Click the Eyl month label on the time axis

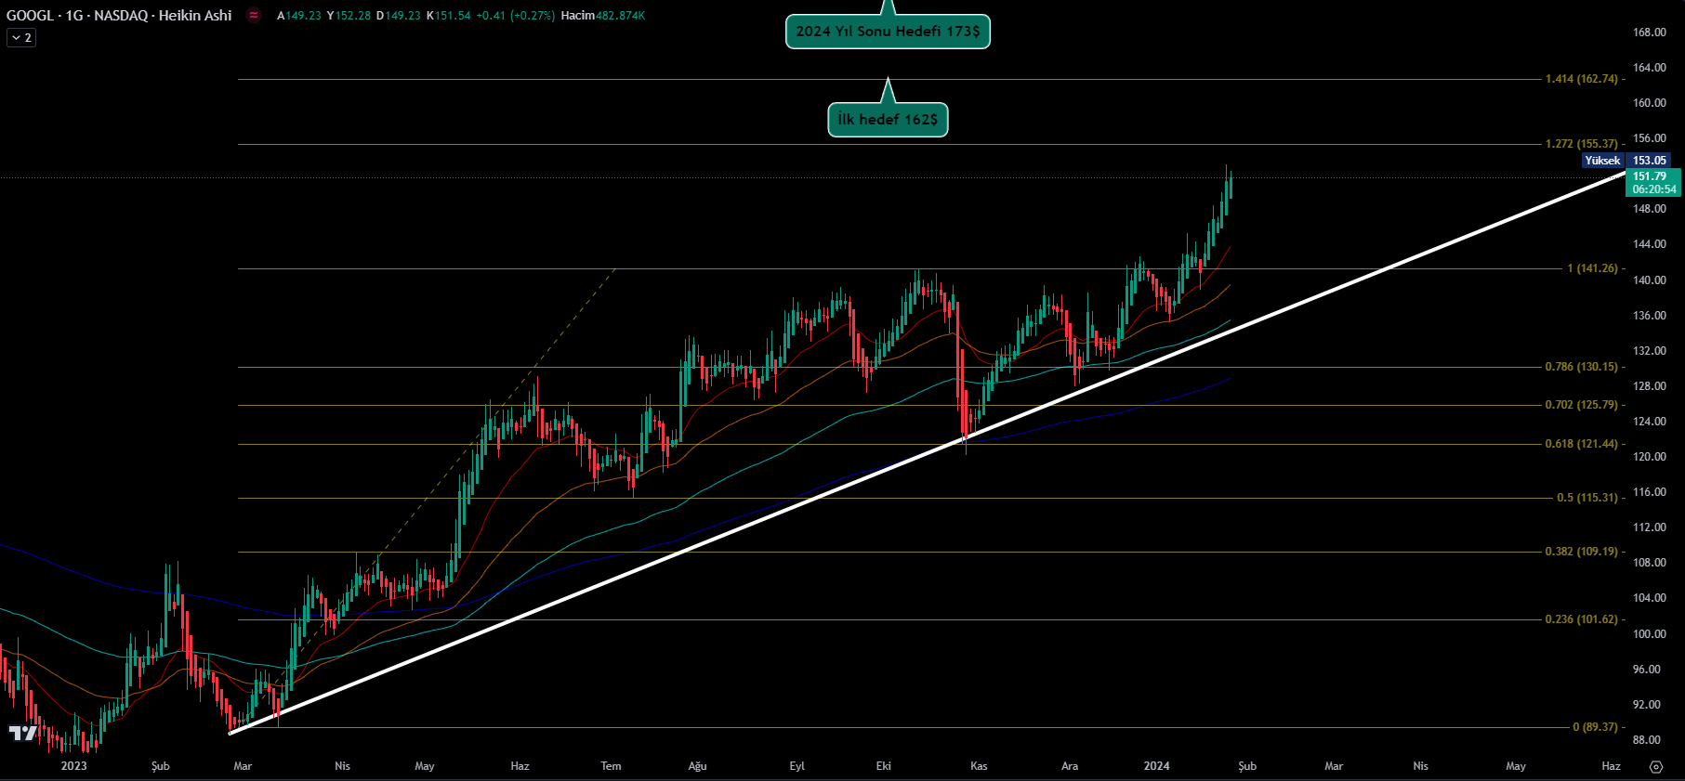coord(796,766)
